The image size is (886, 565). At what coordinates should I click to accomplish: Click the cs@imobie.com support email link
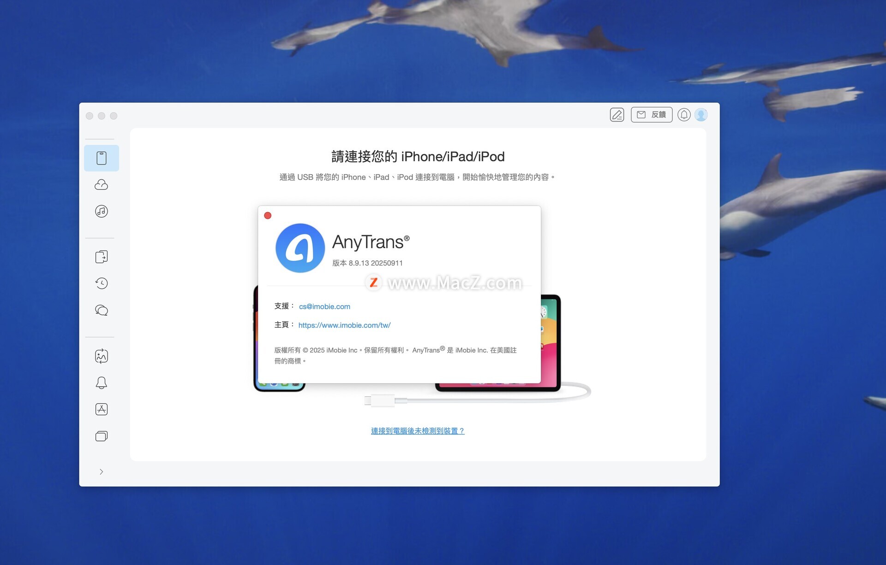[324, 306]
